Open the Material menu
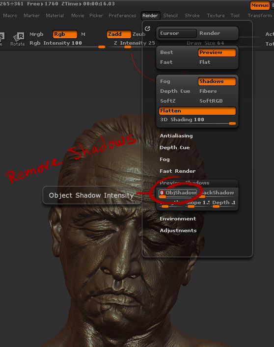Viewport: 274px width, 347px height. tap(55, 16)
